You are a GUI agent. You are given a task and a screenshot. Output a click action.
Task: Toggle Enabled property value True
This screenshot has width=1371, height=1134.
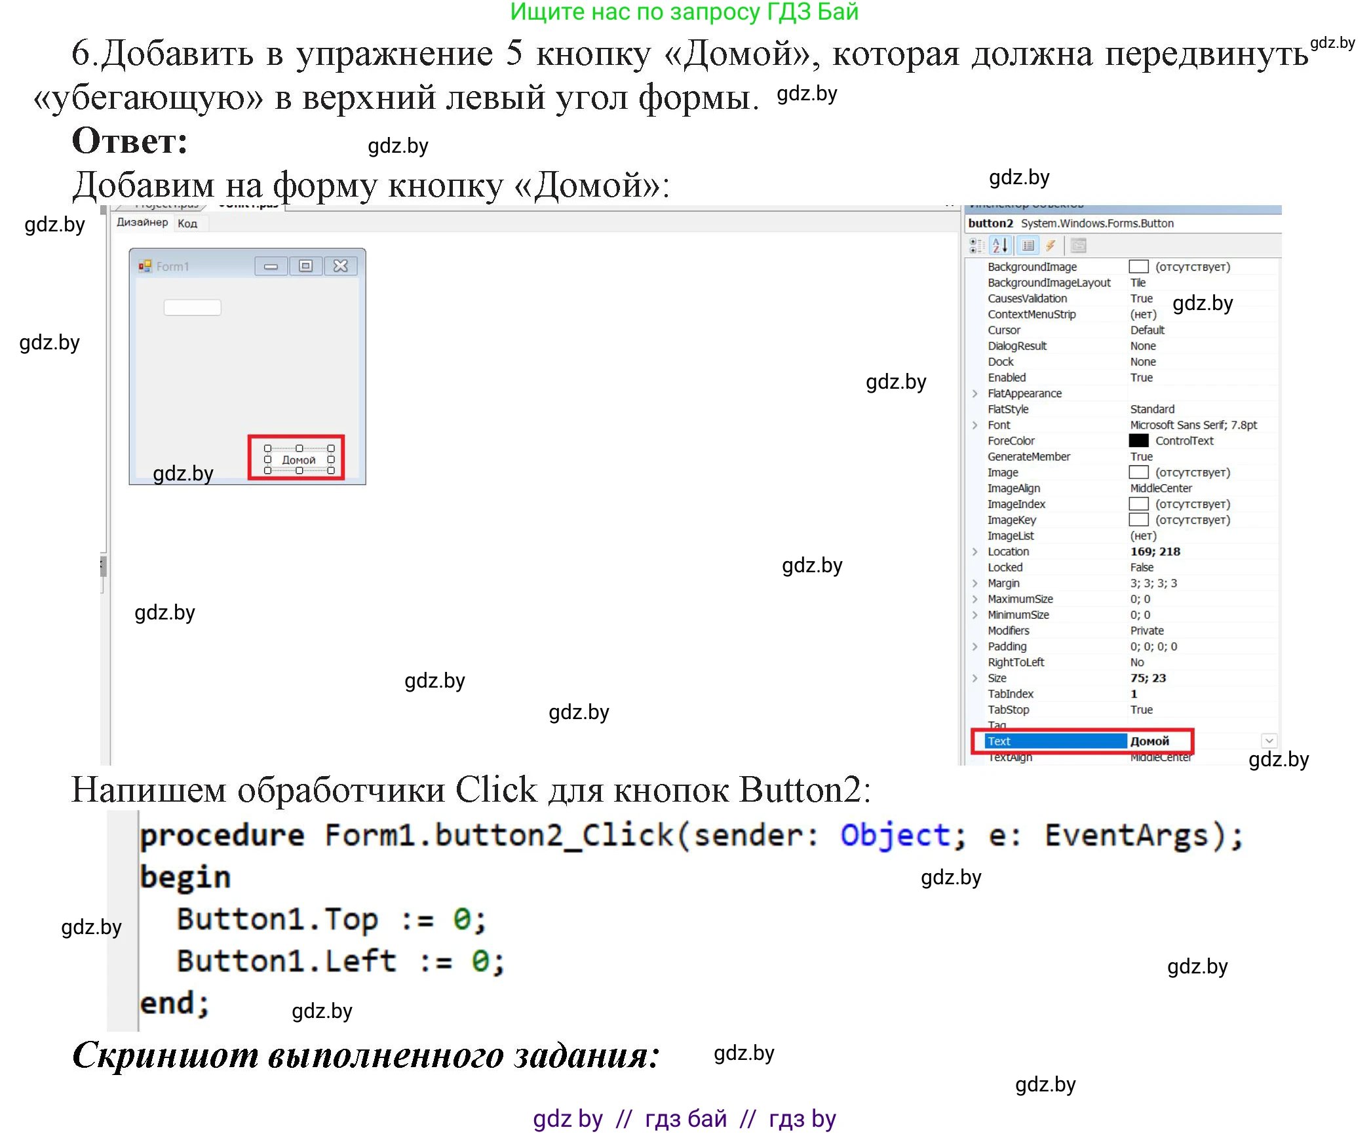click(x=1141, y=378)
